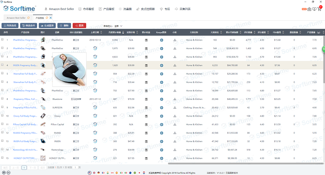Tick the checkbox for row 10 Onory
325x175 pixels.
click(x=2, y=115)
